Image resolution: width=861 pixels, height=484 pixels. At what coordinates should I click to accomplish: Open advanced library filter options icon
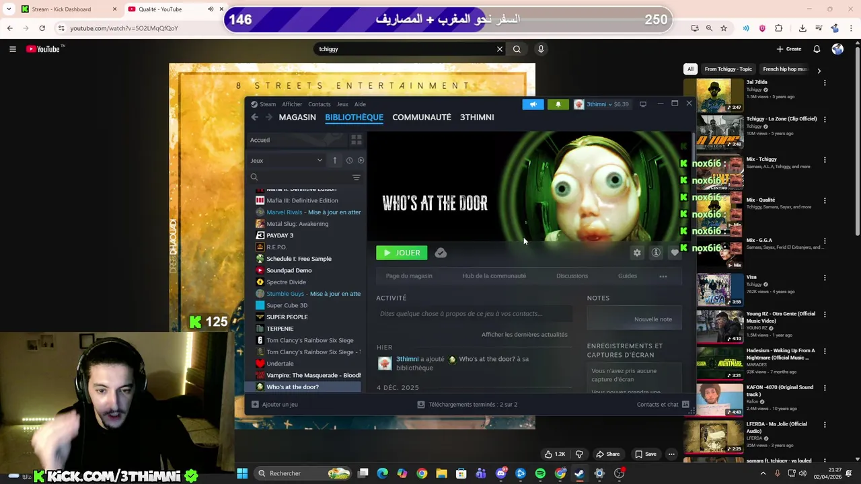tap(357, 177)
